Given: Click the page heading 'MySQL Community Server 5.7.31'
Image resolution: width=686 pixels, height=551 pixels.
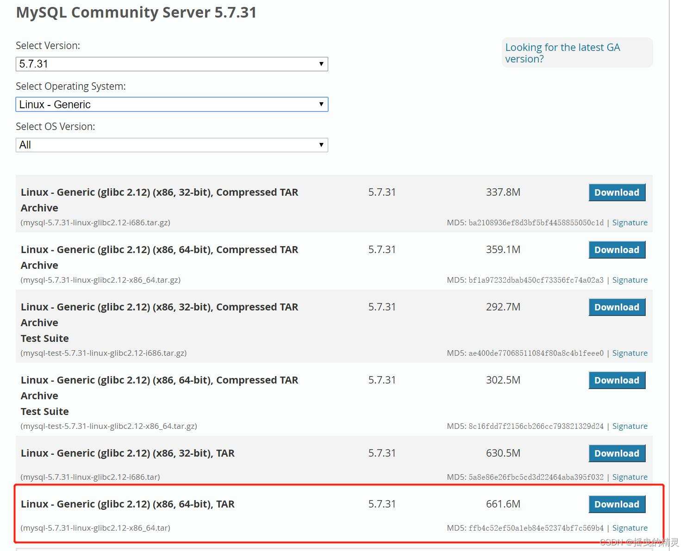Looking at the screenshot, I should coord(137,12).
